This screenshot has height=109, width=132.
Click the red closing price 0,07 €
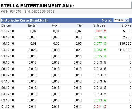101,31
